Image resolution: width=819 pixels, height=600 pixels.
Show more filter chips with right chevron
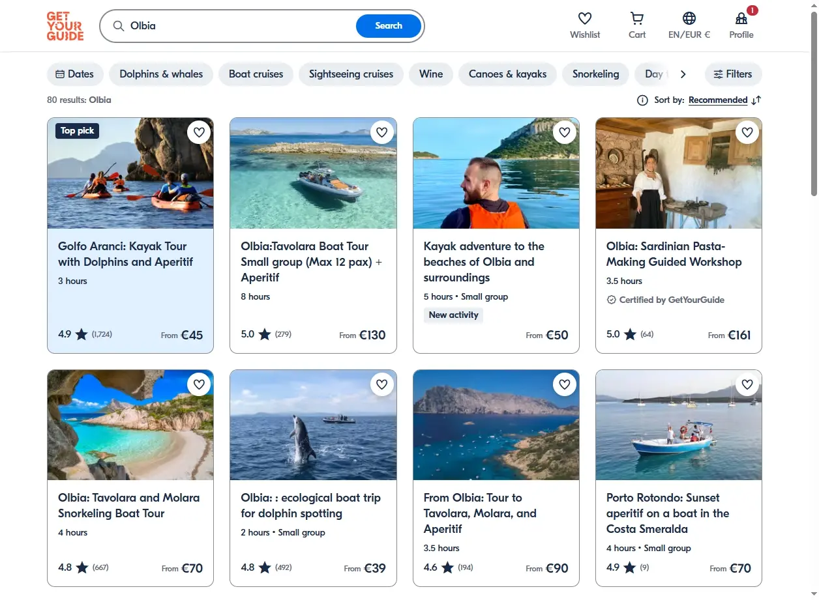683,74
